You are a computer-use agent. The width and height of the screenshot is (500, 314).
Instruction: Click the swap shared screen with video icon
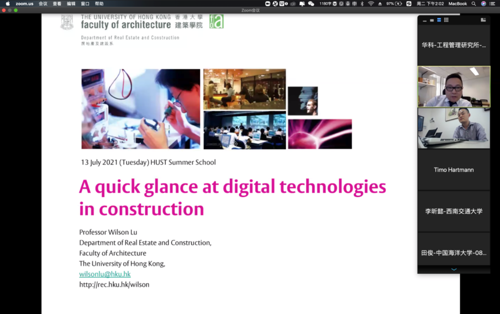click(483, 20)
